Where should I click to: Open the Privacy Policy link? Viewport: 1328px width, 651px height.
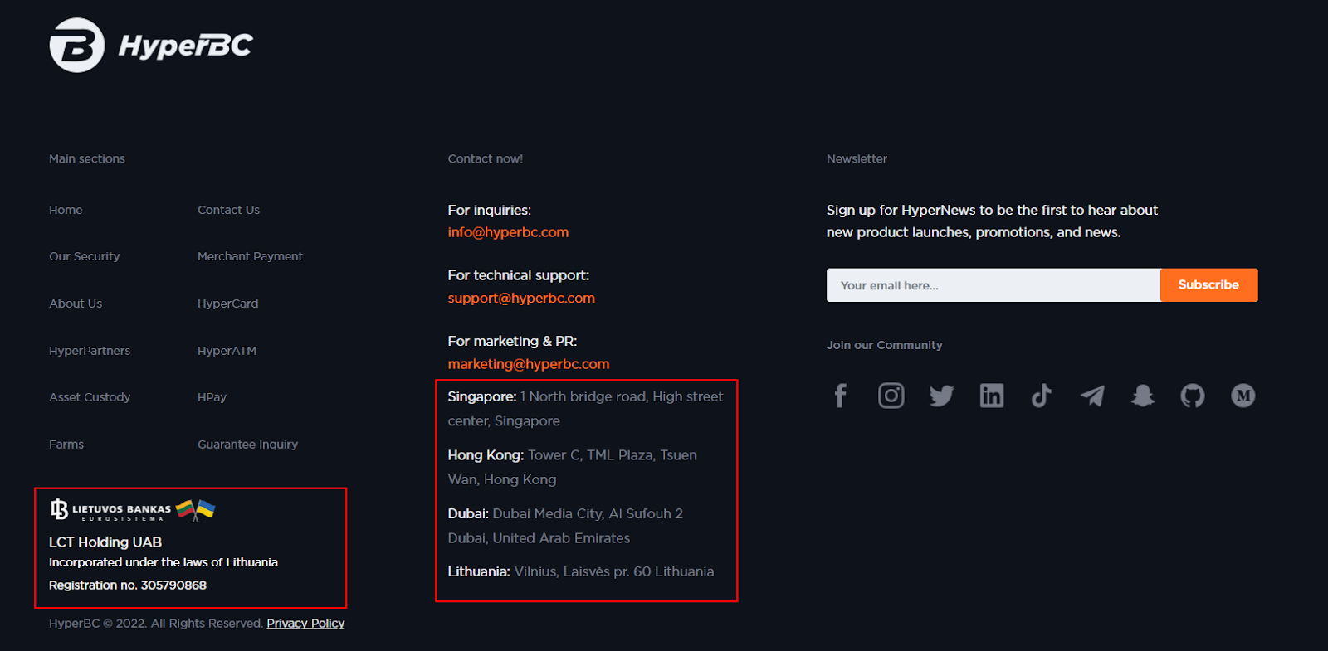click(305, 624)
